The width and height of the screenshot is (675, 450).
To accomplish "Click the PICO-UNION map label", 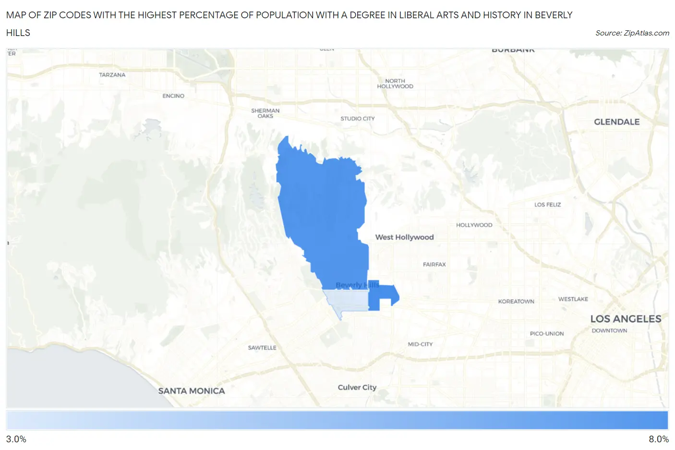I will pyautogui.click(x=547, y=334).
